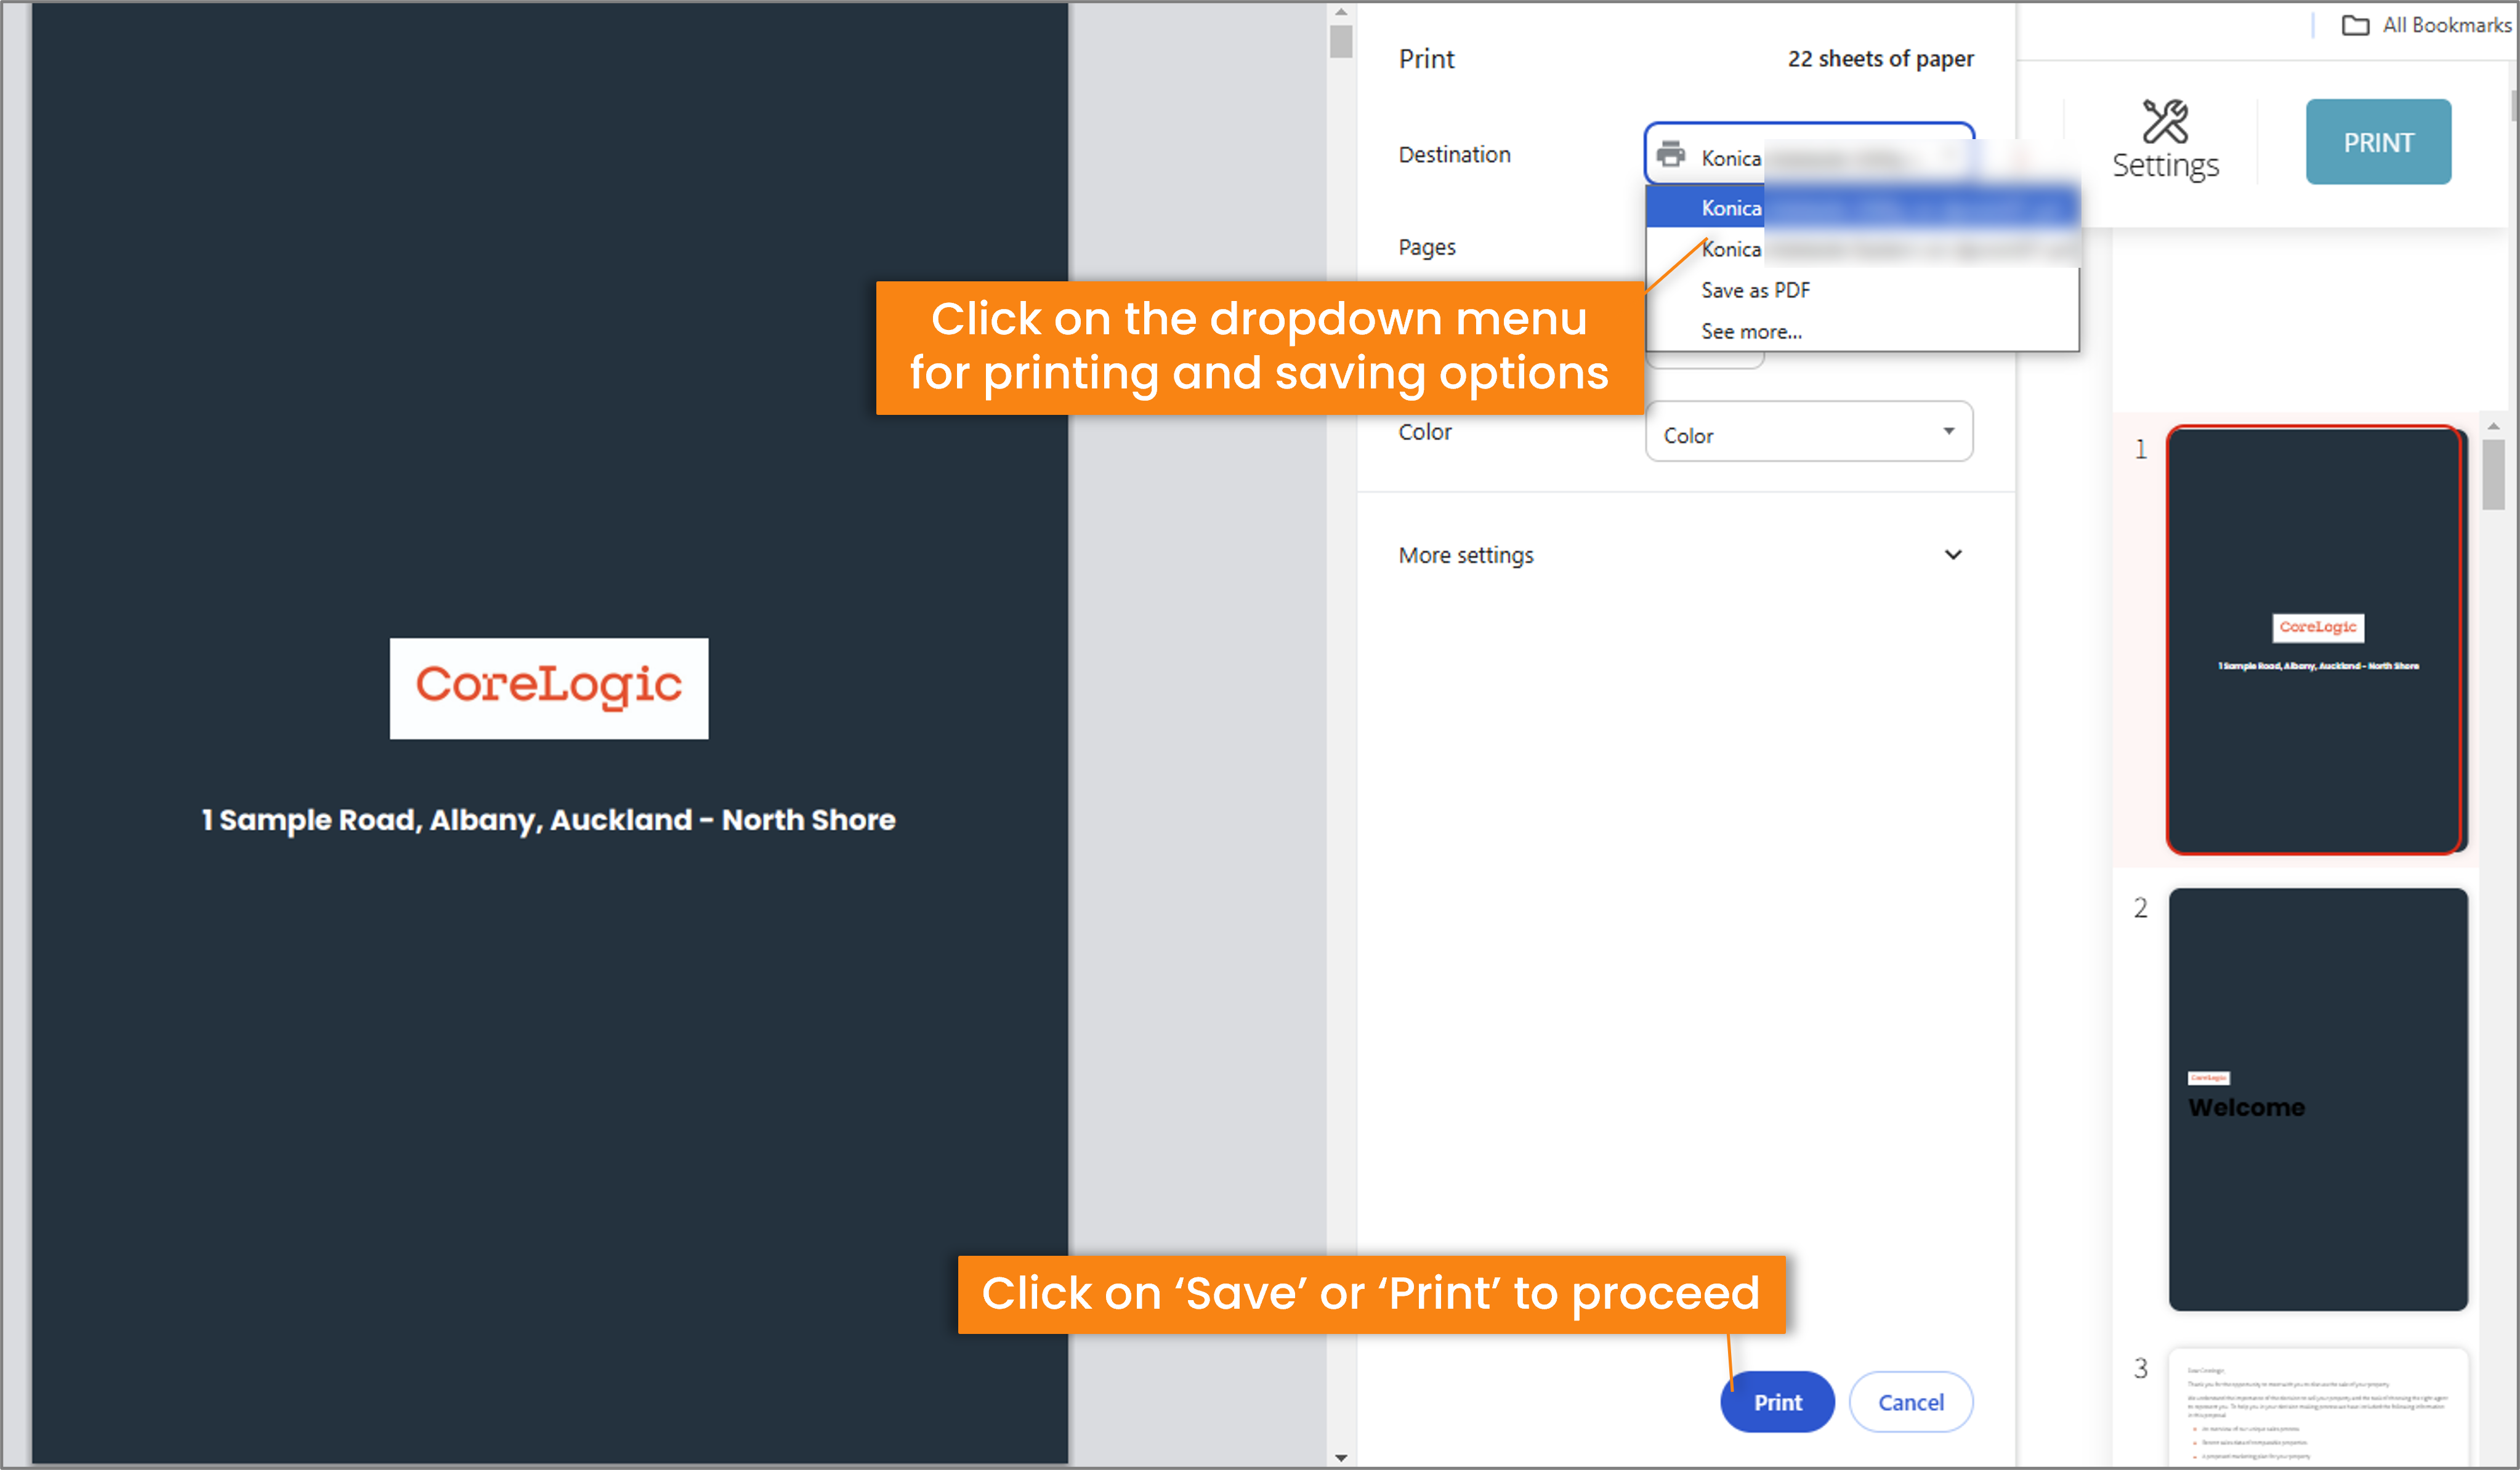Screen dimensions: 2520x1470
Task: Click the printer icon in Destination field
Action: tap(1670, 155)
